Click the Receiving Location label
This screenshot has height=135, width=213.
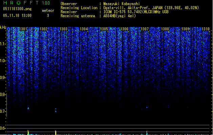tap(79, 8)
